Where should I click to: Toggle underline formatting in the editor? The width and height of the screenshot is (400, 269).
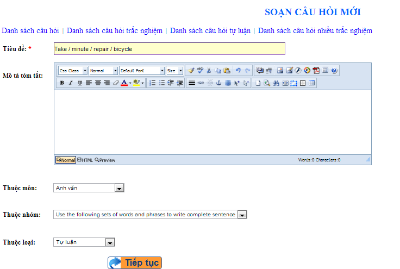click(x=80, y=83)
